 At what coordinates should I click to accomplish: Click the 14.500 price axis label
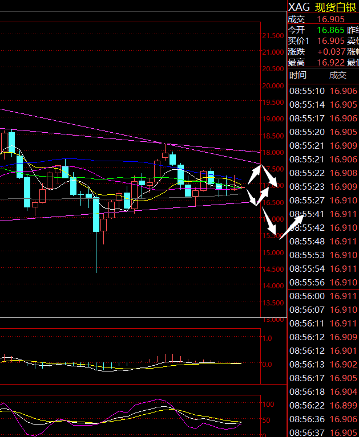[x=273, y=269]
